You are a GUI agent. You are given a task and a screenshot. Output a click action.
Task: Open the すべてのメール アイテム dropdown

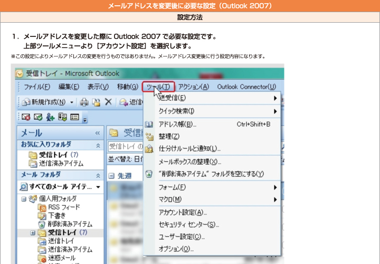tap(98, 187)
